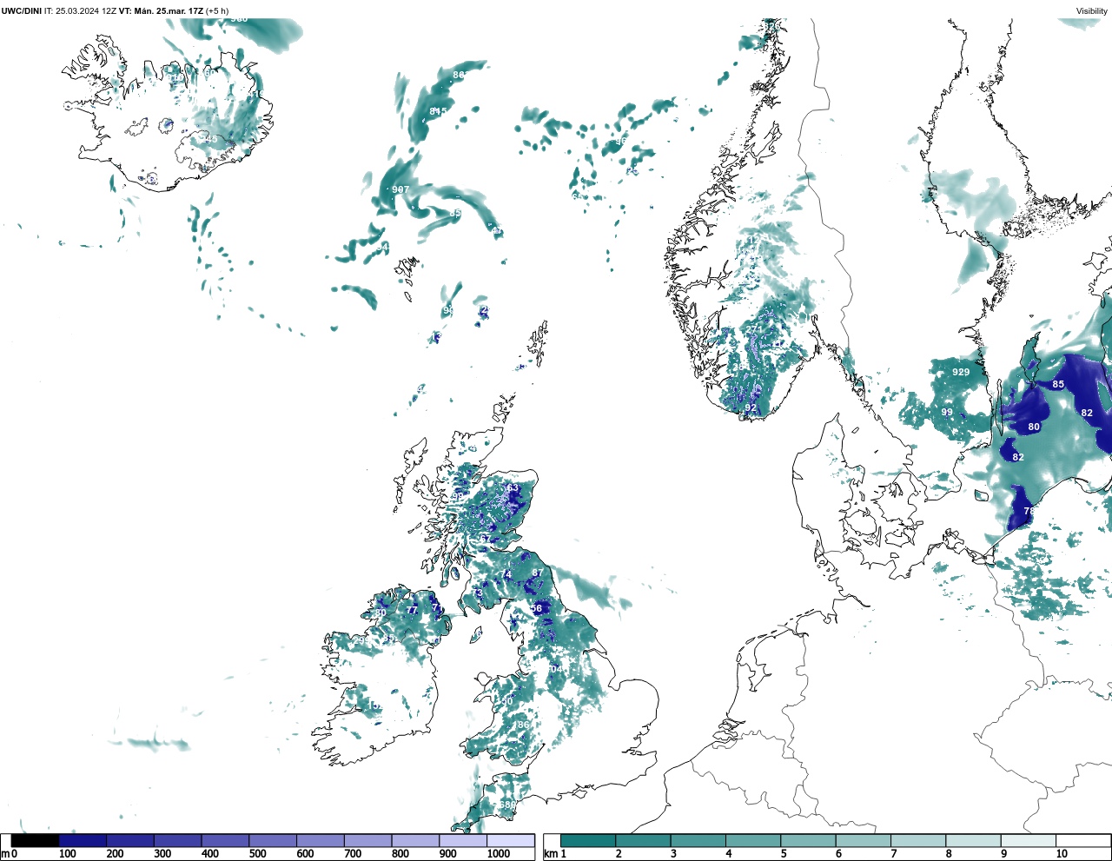Screen dimensions: 1112x861
Task: Click the 500–600 m legend swatch
Action: click(273, 840)
